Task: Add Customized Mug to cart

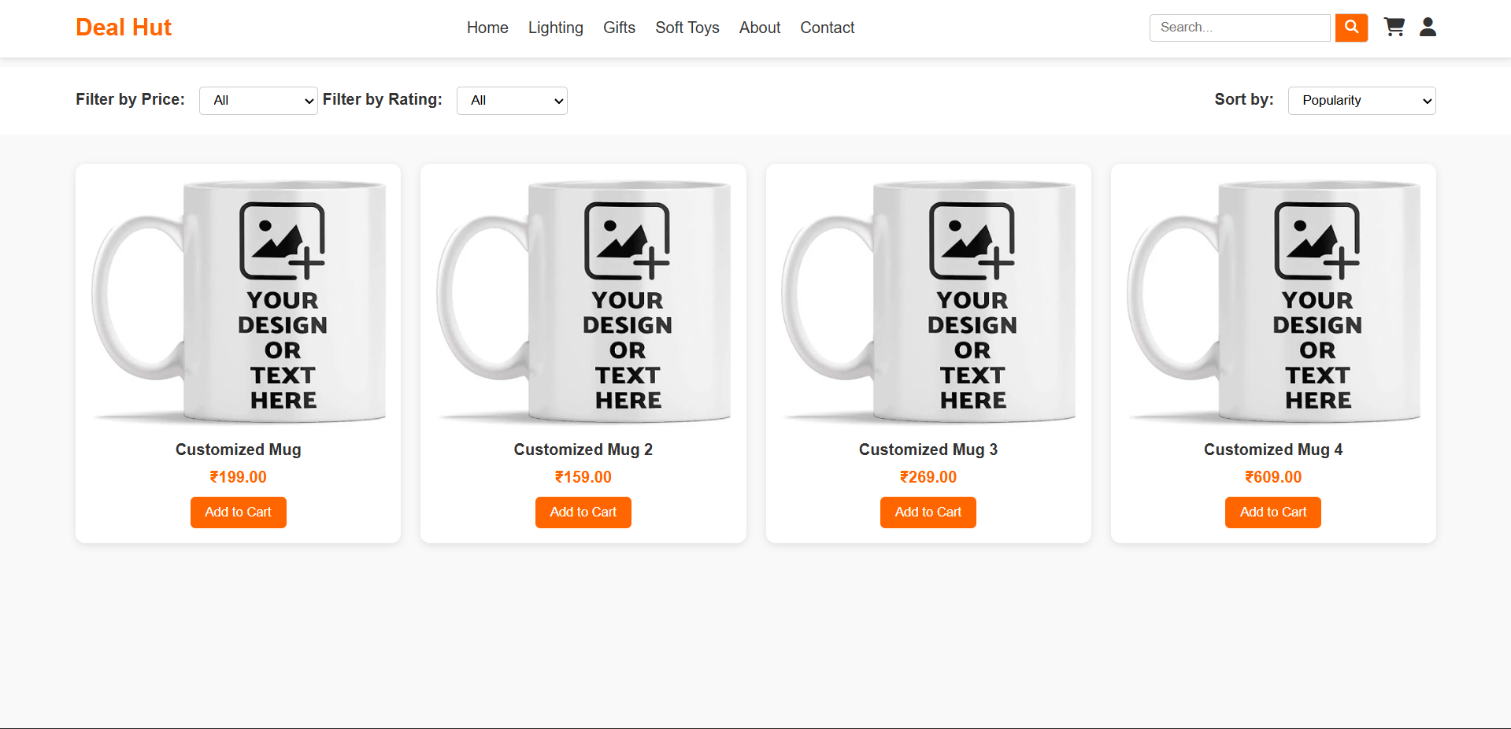Action: point(238,513)
